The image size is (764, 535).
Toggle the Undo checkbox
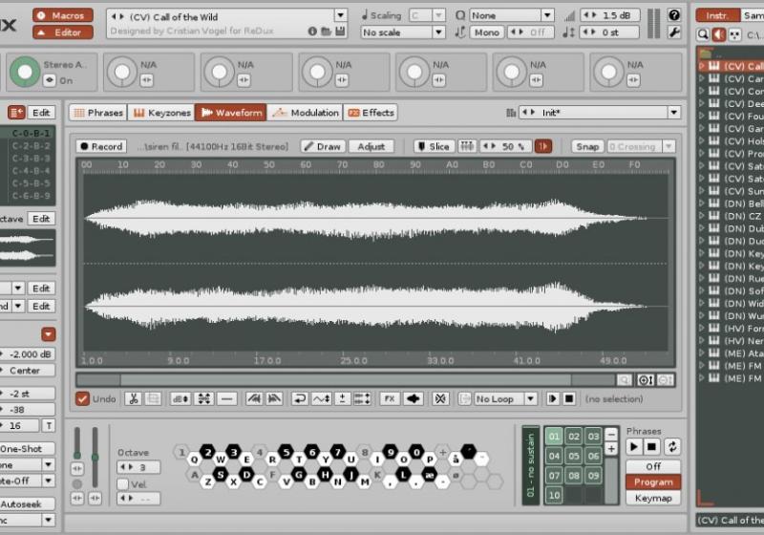(x=83, y=398)
